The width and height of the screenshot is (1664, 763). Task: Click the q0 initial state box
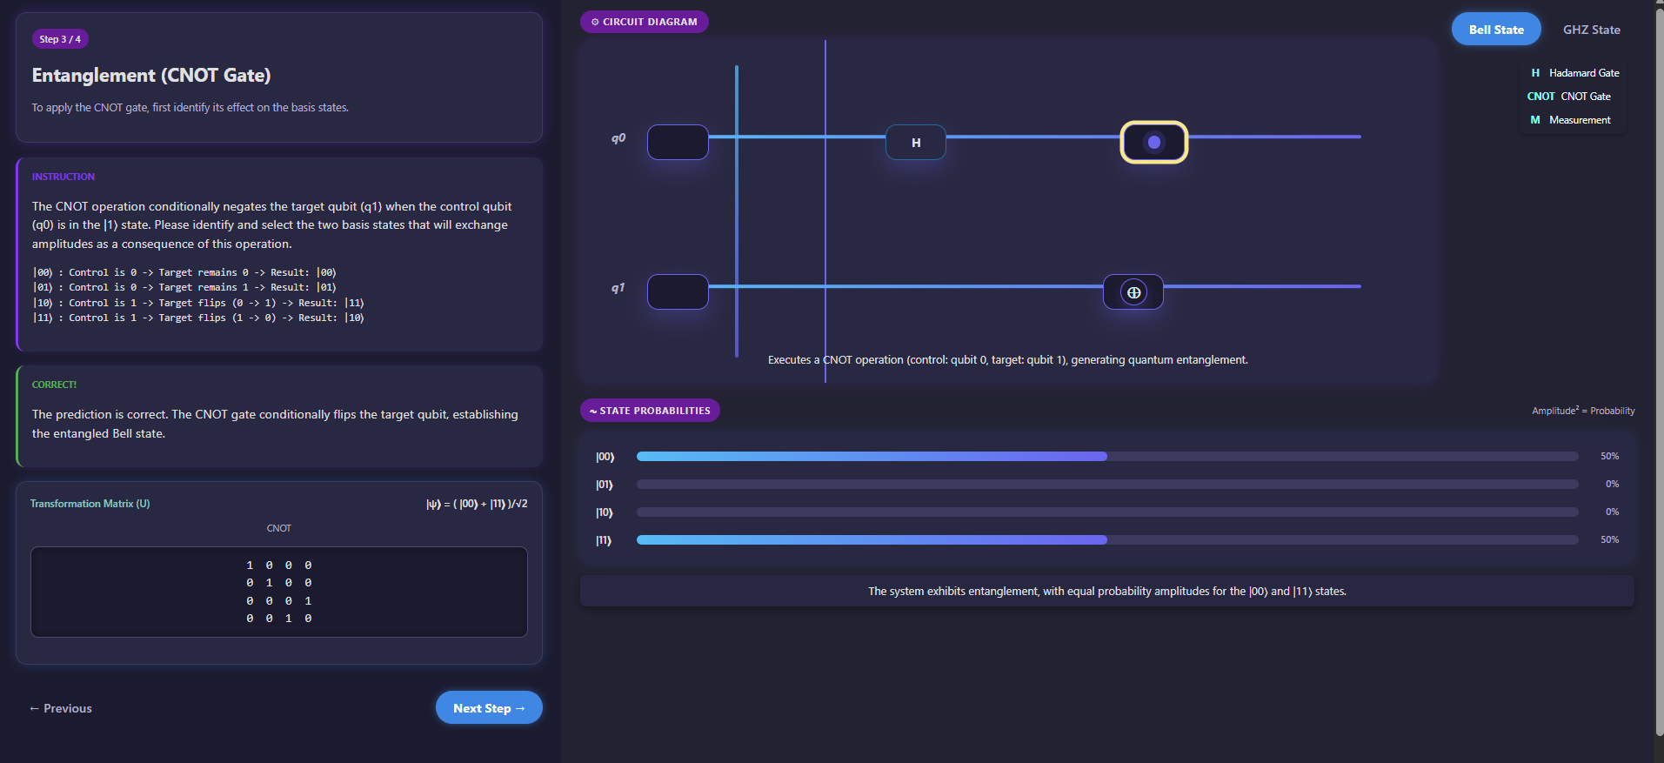click(x=678, y=143)
